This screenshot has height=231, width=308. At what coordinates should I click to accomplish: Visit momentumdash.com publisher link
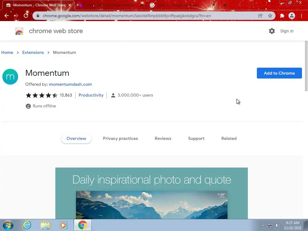(70, 84)
